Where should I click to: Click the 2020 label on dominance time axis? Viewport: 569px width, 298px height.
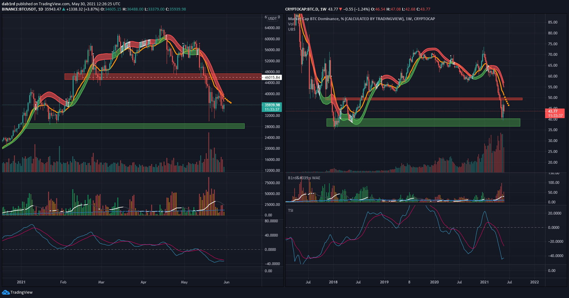click(x=434, y=282)
